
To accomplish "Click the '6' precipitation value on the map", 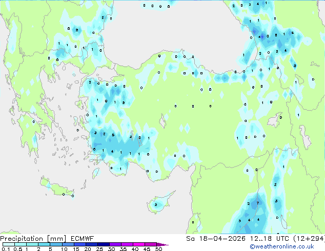I will 94,149.
